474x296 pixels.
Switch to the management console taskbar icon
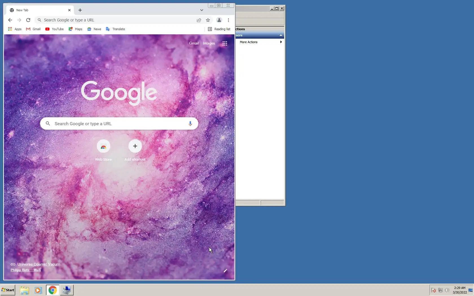point(67,290)
